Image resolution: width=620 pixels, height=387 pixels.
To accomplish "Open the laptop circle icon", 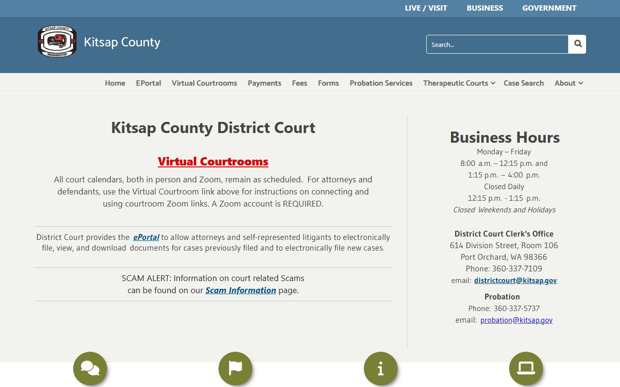I will (x=526, y=369).
